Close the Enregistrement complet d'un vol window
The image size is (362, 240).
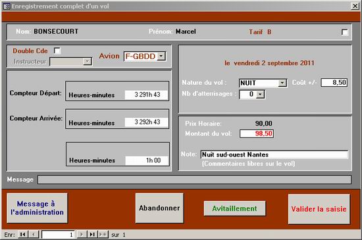(x=355, y=6)
